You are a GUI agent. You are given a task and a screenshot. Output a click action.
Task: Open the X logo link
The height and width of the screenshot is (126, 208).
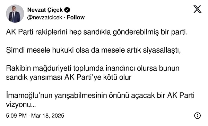coord(197,9)
